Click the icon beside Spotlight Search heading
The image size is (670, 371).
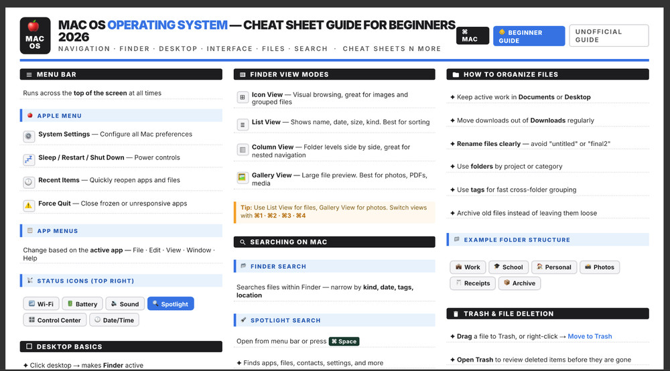click(x=244, y=319)
